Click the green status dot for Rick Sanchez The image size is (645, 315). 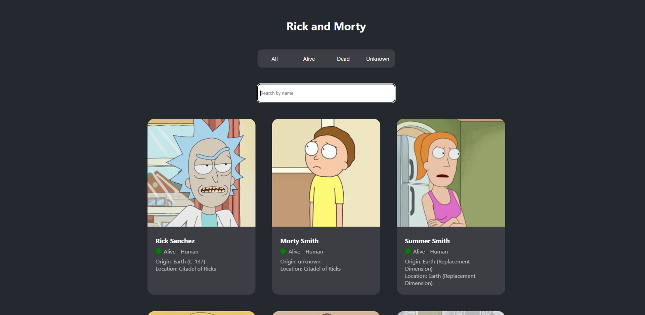click(159, 251)
